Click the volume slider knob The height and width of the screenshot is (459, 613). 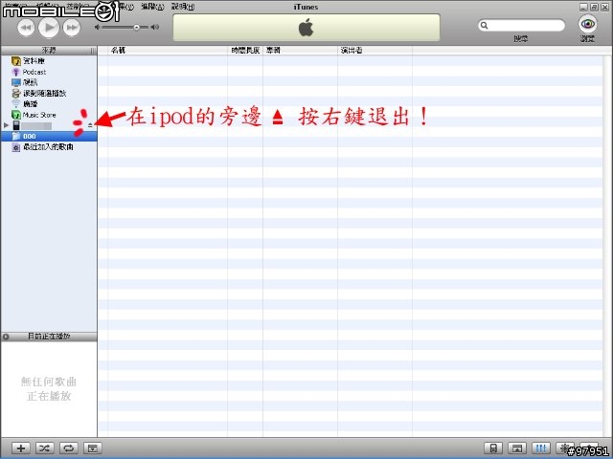[x=136, y=28]
